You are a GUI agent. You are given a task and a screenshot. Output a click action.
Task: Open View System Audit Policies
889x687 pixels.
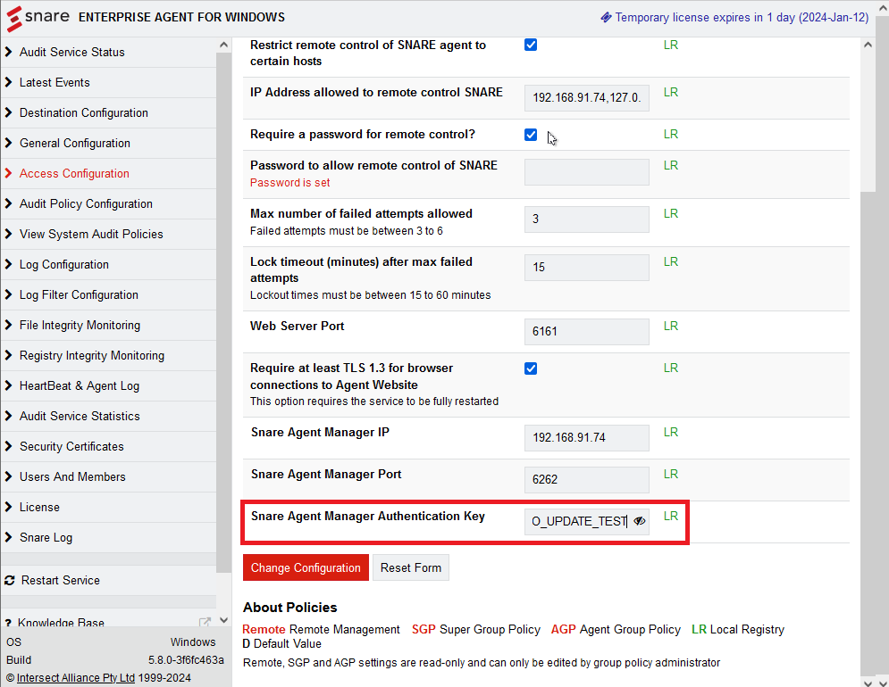91,234
